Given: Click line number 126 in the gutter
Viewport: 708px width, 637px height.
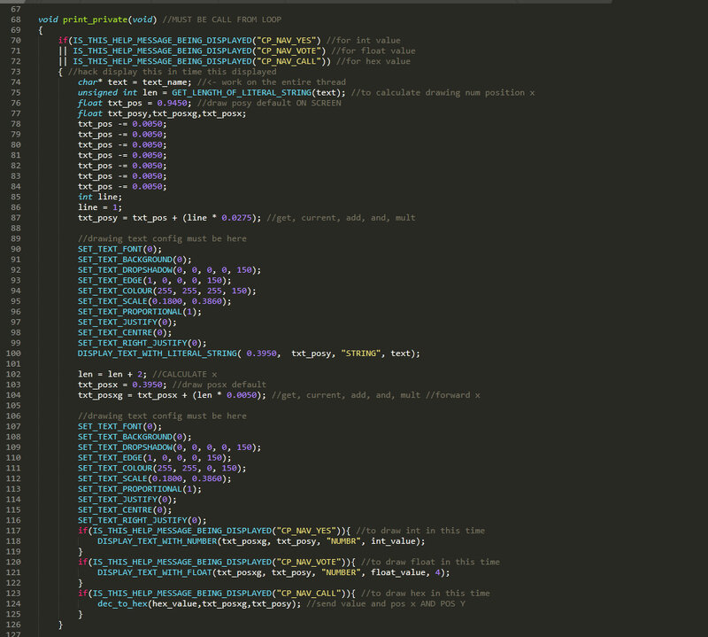Looking at the screenshot, I should click(x=13, y=624).
